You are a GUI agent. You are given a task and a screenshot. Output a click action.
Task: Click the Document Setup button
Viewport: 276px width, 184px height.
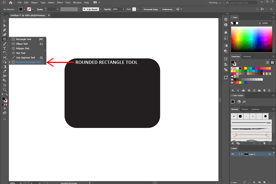tap(151, 9)
